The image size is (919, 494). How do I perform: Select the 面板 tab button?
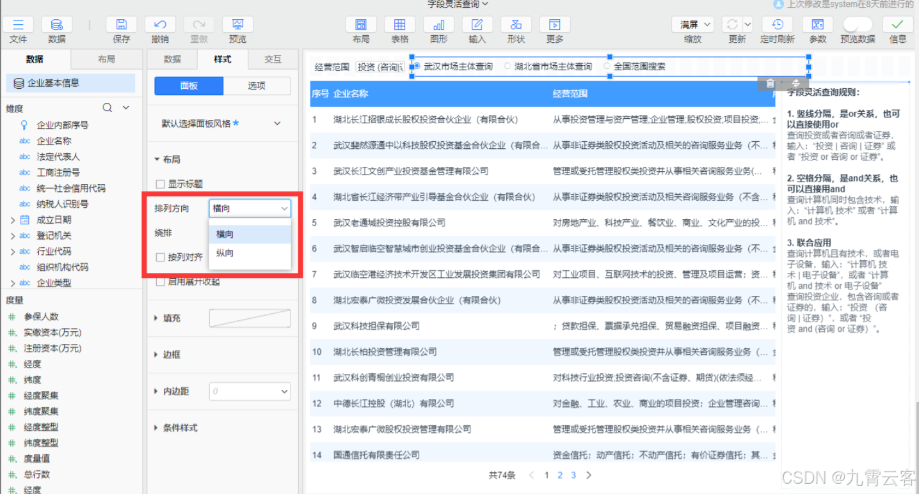[189, 86]
